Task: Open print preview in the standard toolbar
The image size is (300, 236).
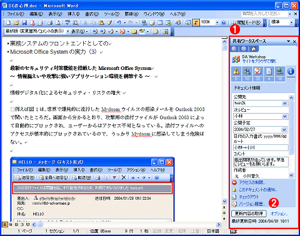Action: (58, 22)
